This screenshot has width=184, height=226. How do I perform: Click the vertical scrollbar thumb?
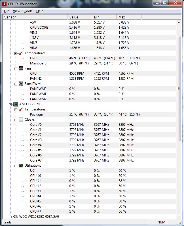(179, 89)
